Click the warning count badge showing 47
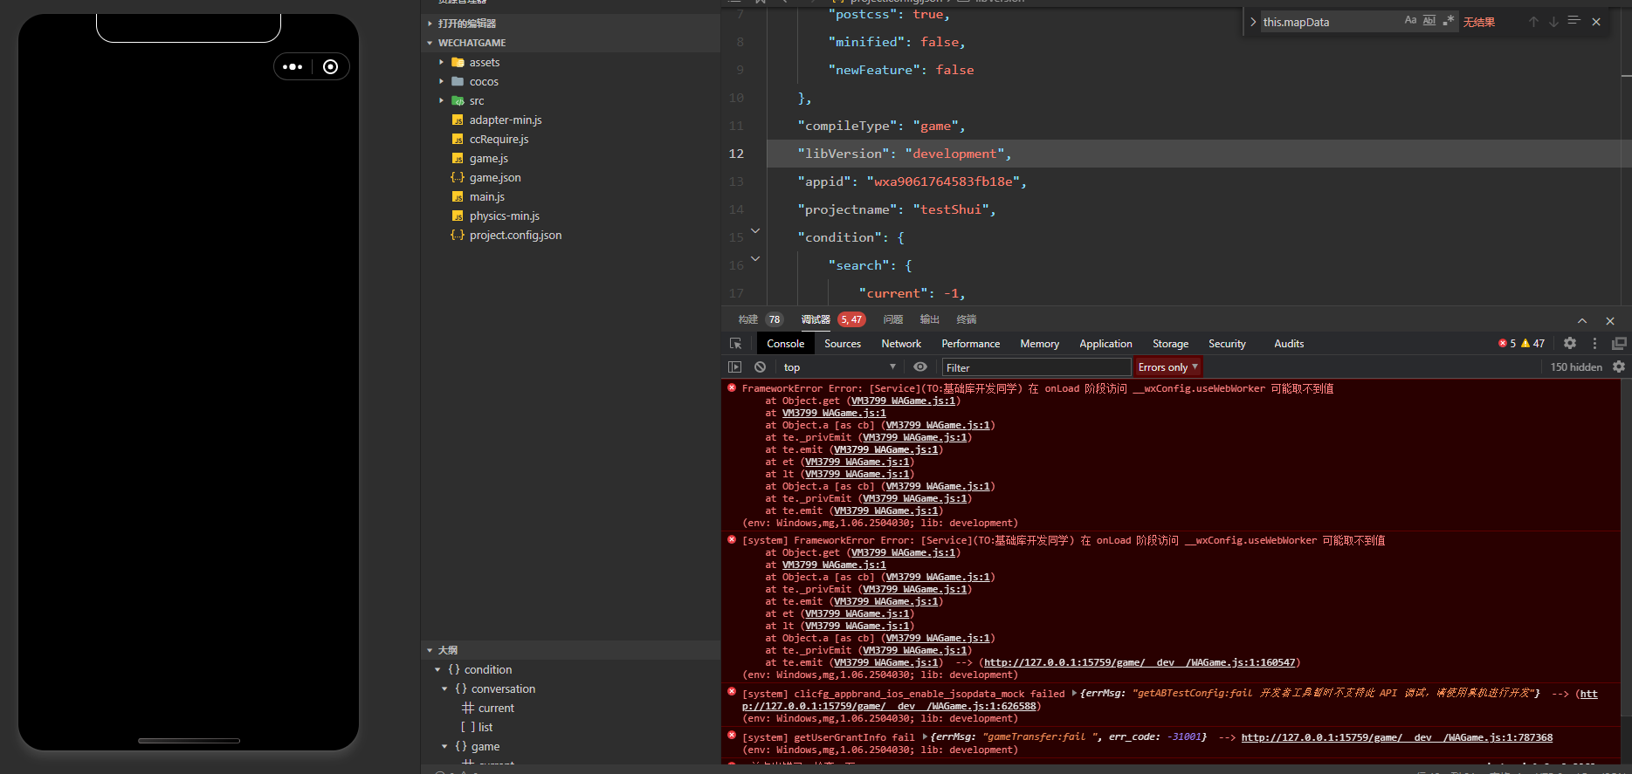This screenshot has height=774, width=1632. (1533, 344)
